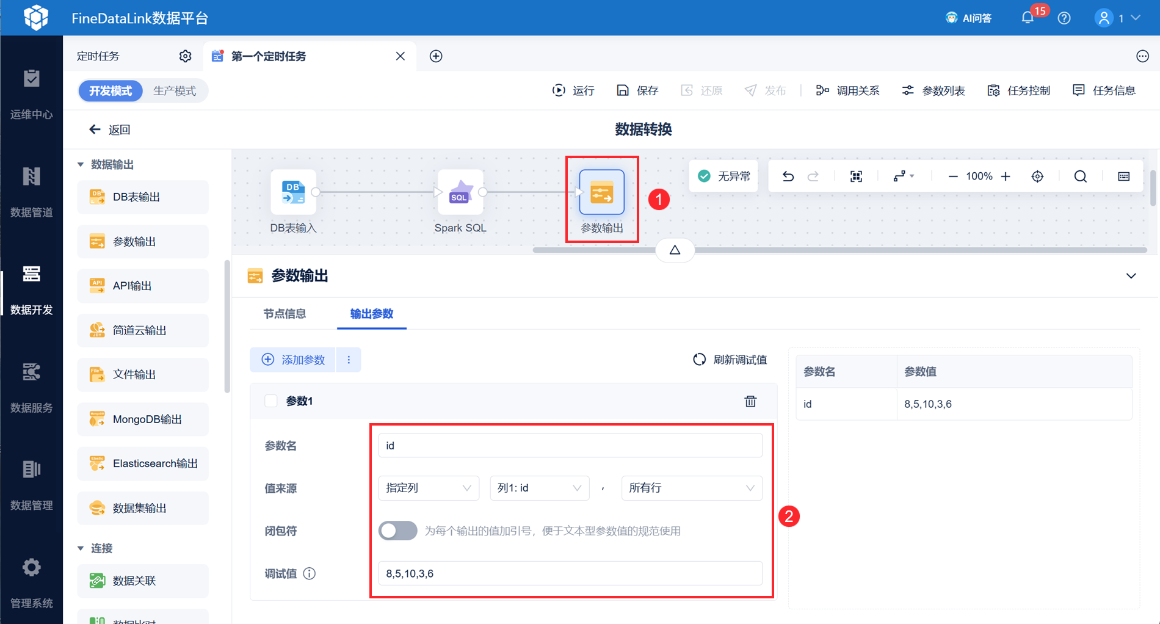Viewport: 1160px width, 624px height.
Task: Check the 参数1 checkbox
Action: pyautogui.click(x=271, y=401)
